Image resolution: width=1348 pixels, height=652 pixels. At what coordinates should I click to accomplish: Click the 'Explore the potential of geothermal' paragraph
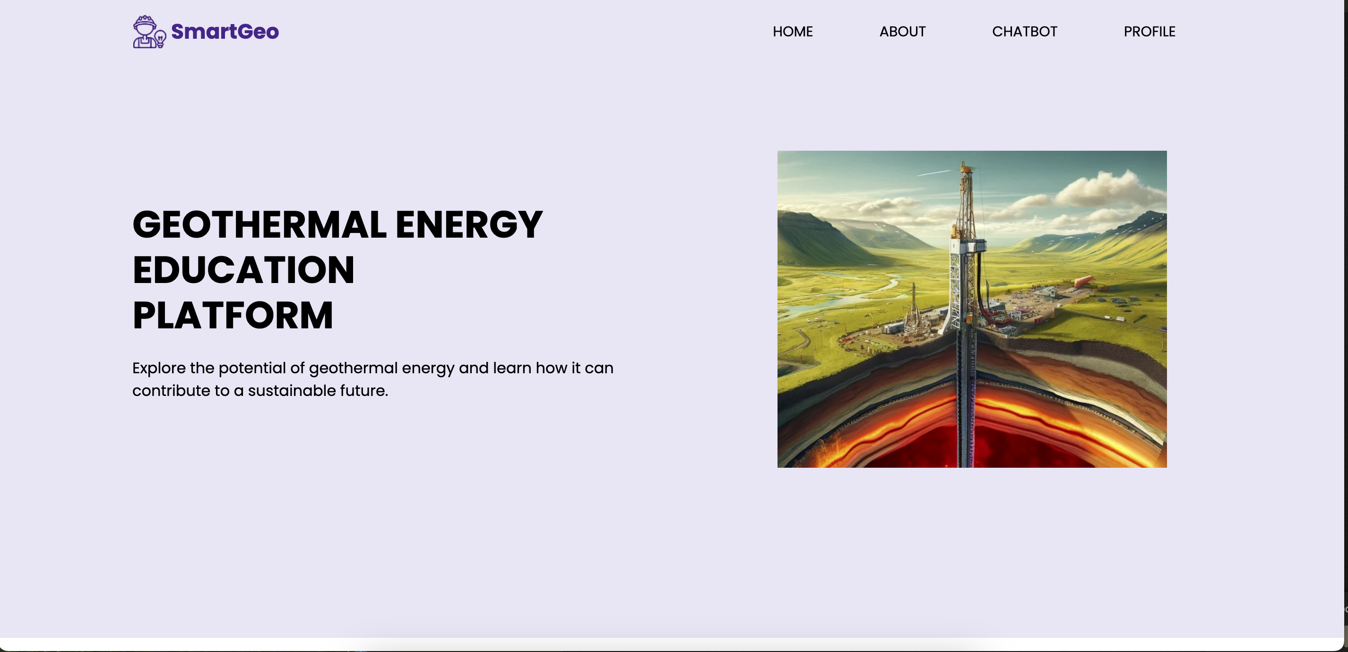372,379
